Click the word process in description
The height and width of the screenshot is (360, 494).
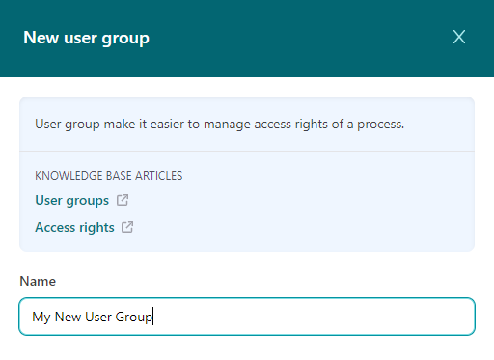pos(380,125)
